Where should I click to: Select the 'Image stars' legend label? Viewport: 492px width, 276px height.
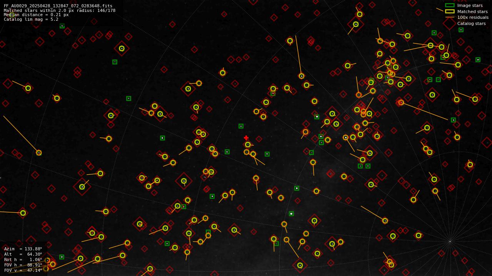[x=470, y=5]
